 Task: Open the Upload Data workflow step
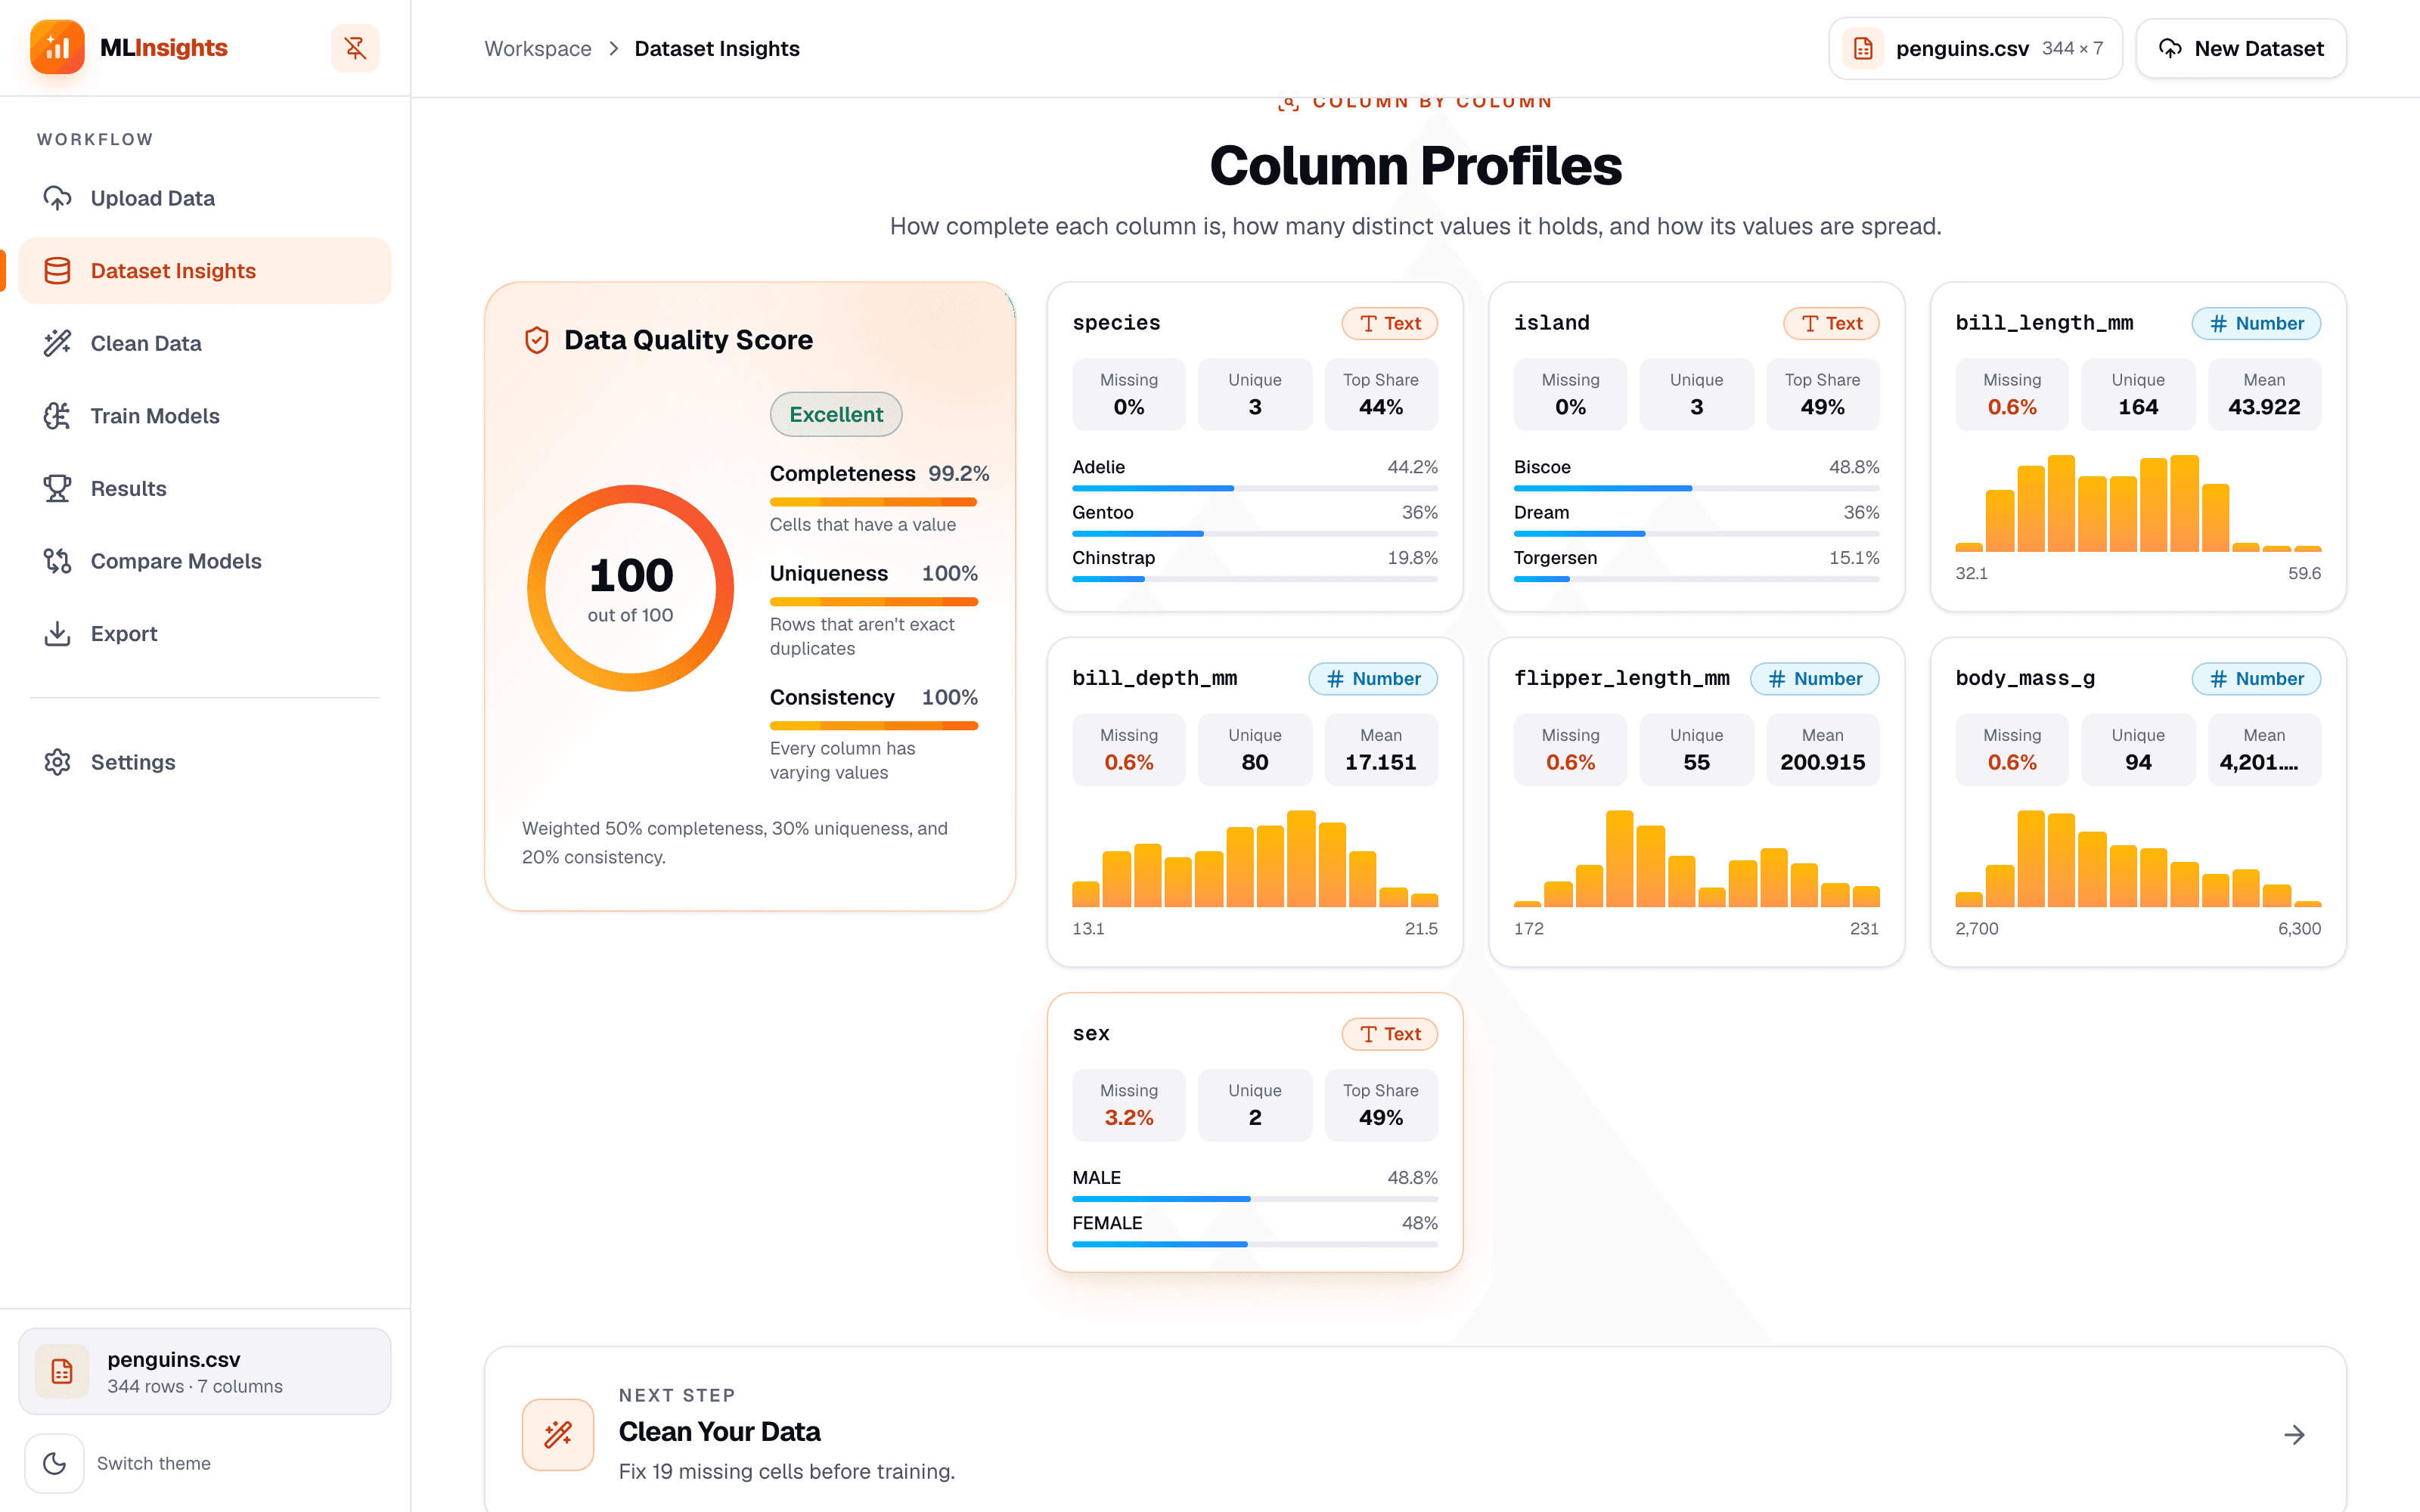pyautogui.click(x=205, y=198)
